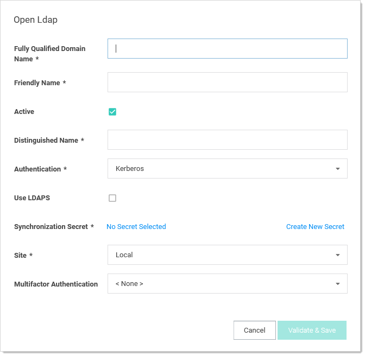
Task: Open the < None > multifactor dropdown
Action: point(228,283)
